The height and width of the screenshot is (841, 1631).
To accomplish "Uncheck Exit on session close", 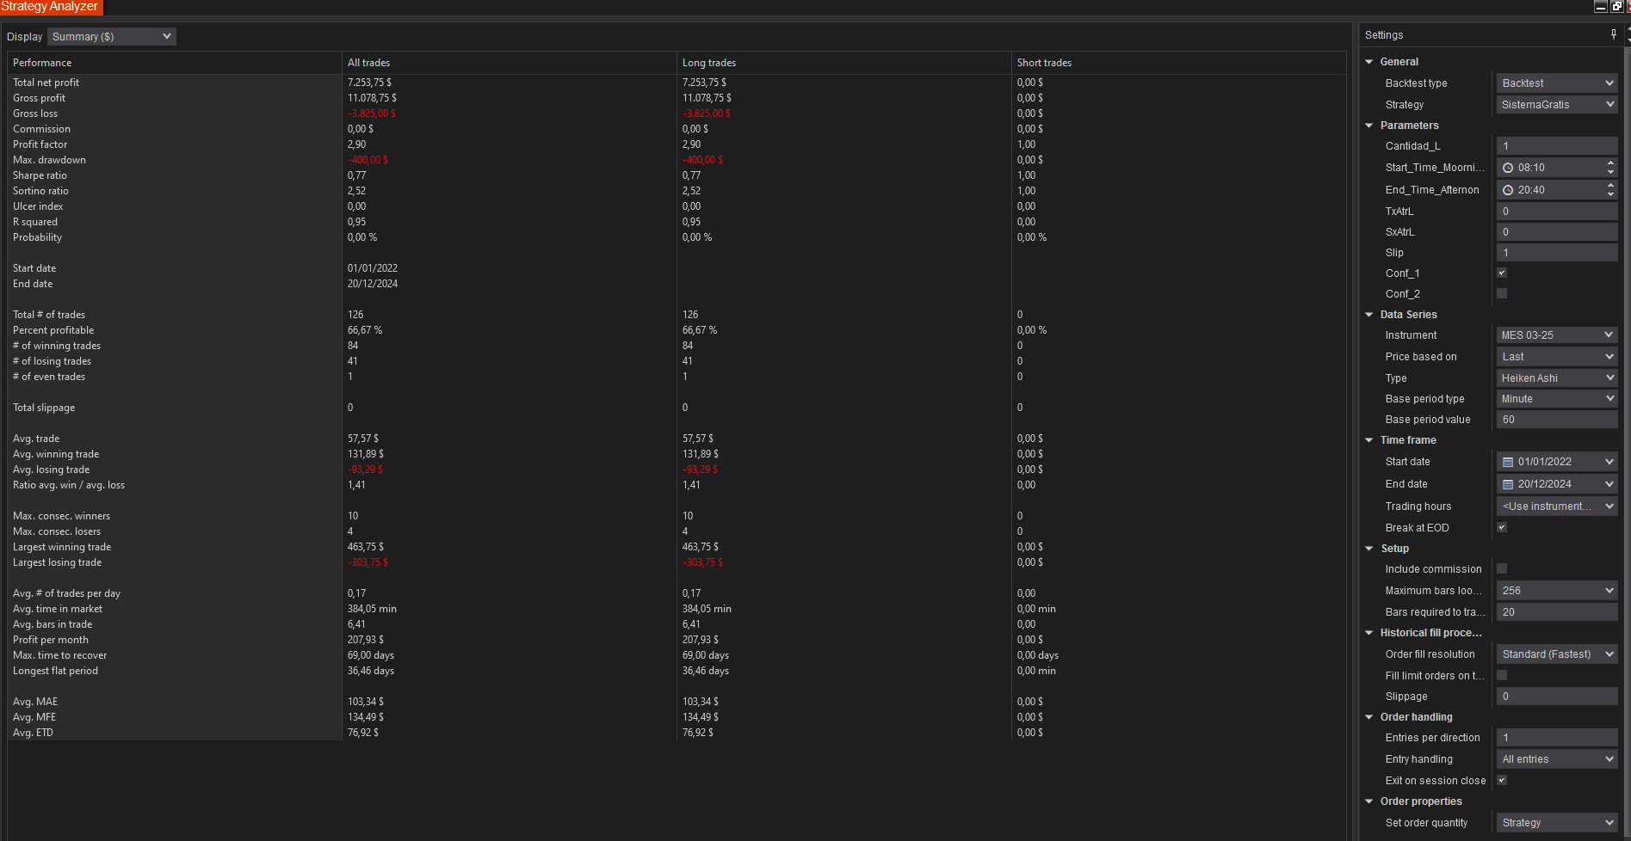I will click(x=1502, y=780).
